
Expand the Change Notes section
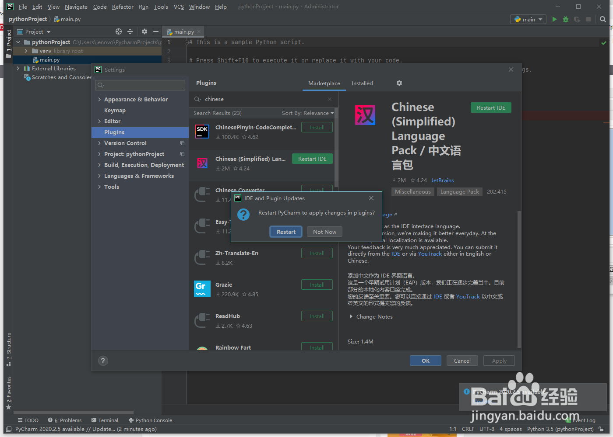[x=351, y=316]
